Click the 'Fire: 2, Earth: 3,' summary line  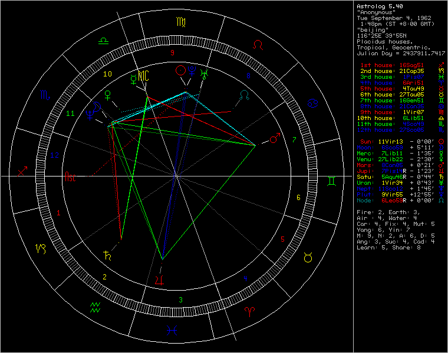pyautogui.click(x=388, y=212)
